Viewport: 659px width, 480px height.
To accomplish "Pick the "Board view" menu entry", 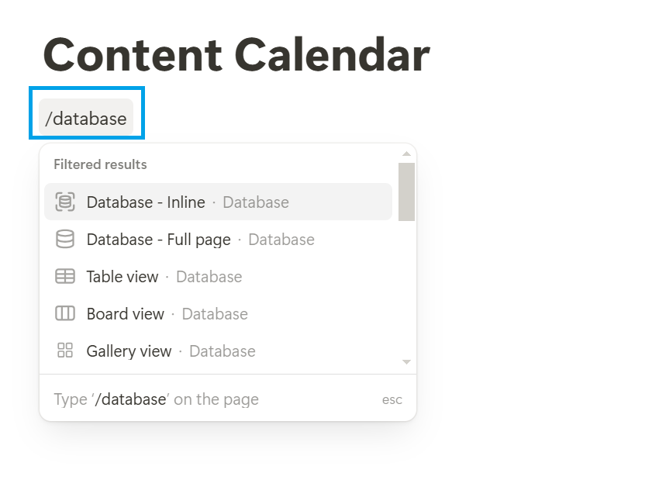I will tap(126, 314).
